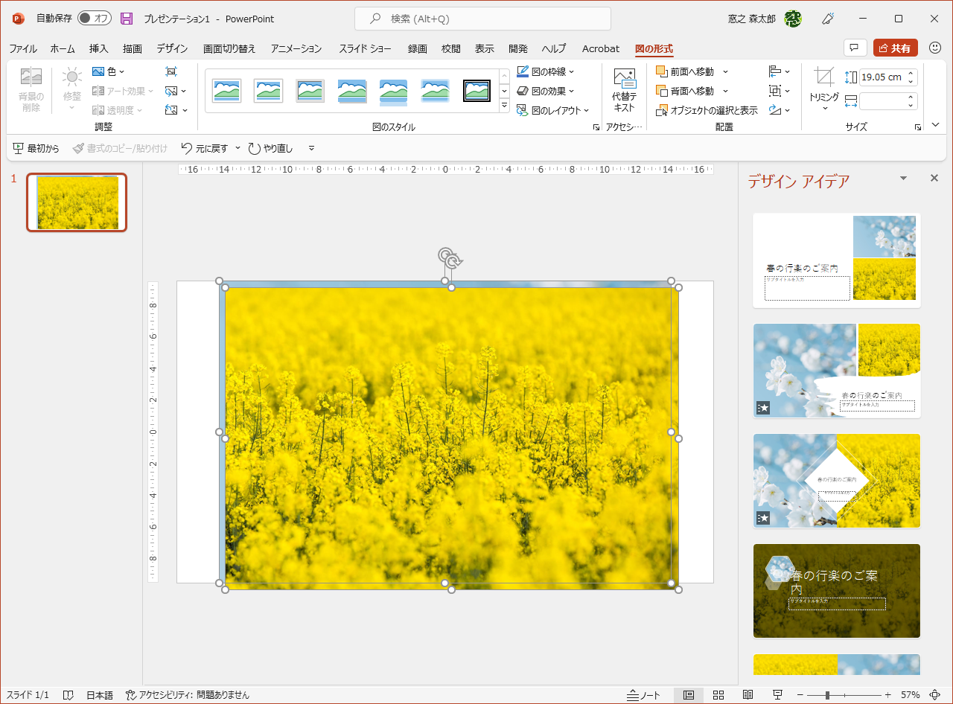Select the トリミング crop tool
Screen dimensions: 953x704
[x=824, y=90]
